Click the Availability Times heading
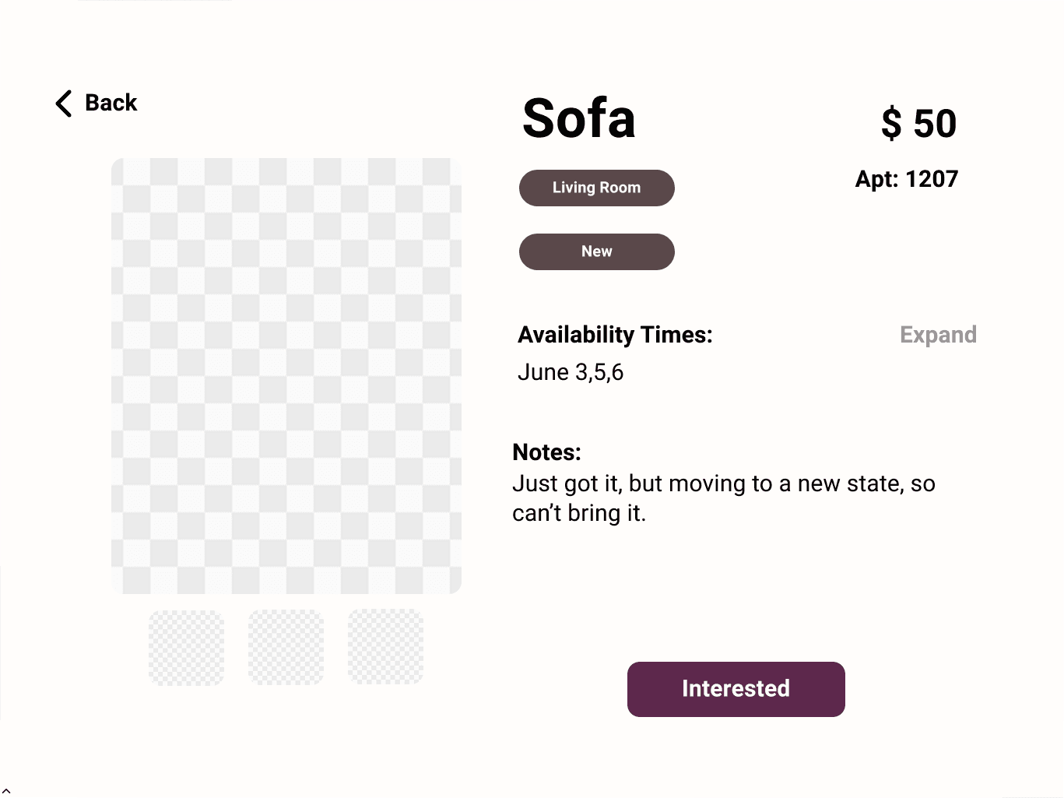The height and width of the screenshot is (798, 1064). 615,335
